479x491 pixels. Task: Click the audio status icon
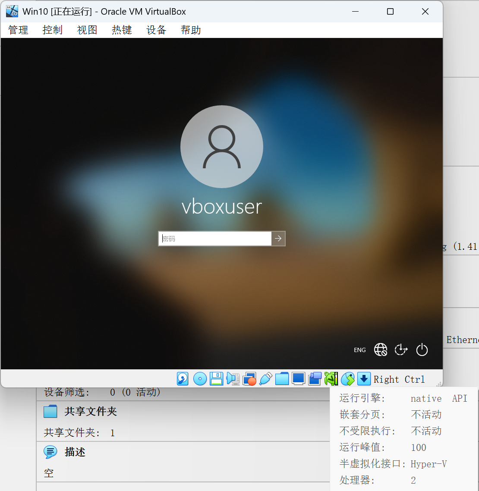233,378
